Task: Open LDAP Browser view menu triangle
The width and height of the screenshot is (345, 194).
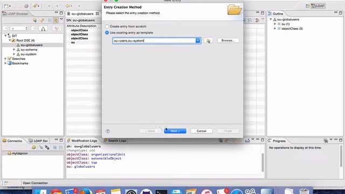Action: tap(61, 19)
